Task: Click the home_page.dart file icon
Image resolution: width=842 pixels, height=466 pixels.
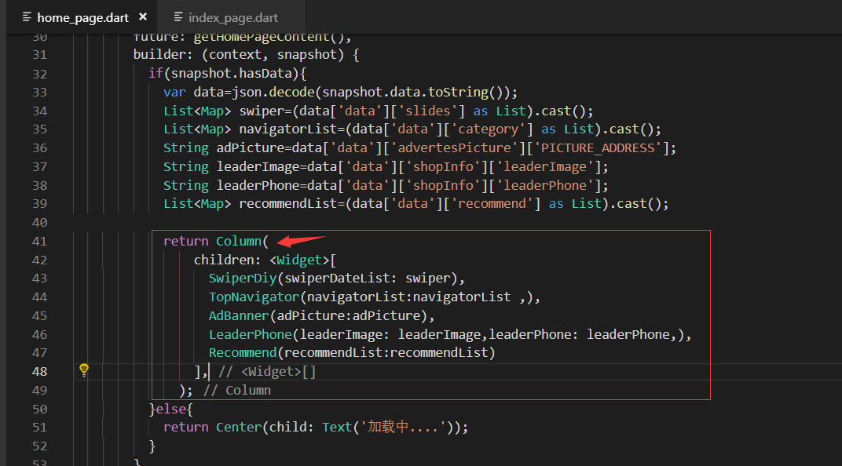Action: pos(27,17)
